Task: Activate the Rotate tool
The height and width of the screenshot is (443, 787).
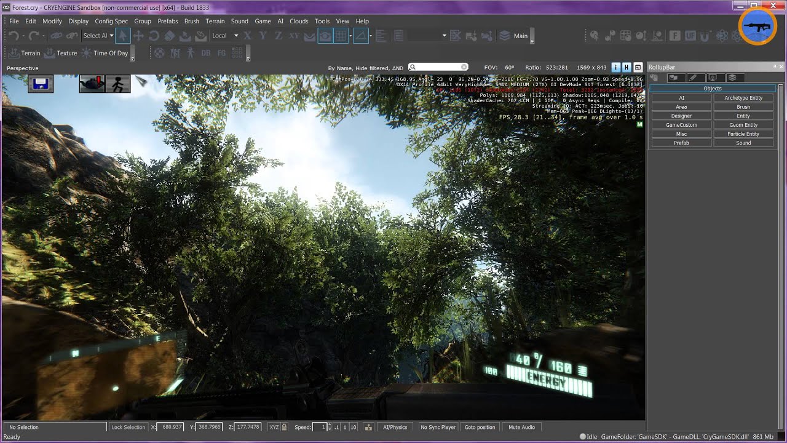Action: (x=154, y=36)
